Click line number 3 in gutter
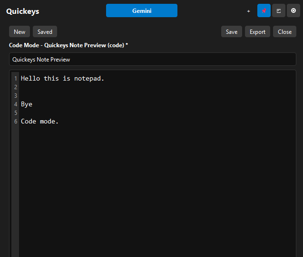The height and width of the screenshot is (257, 303). [x=16, y=96]
